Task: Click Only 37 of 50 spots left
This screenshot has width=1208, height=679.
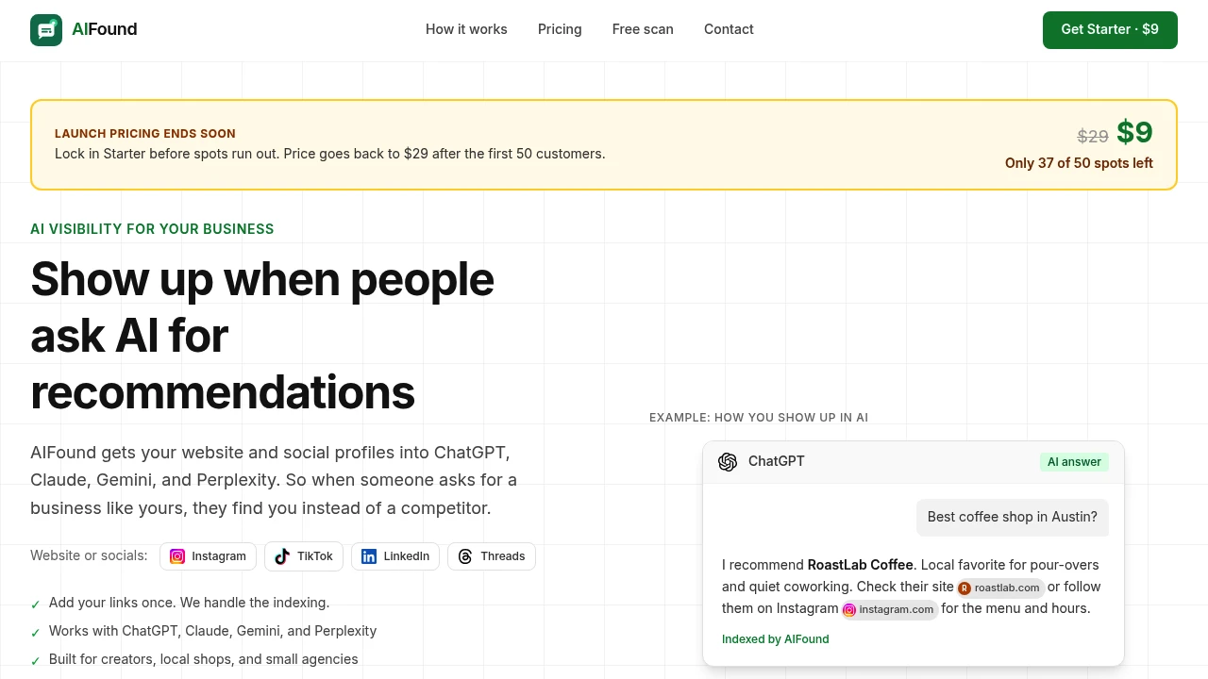Action: [1079, 163]
